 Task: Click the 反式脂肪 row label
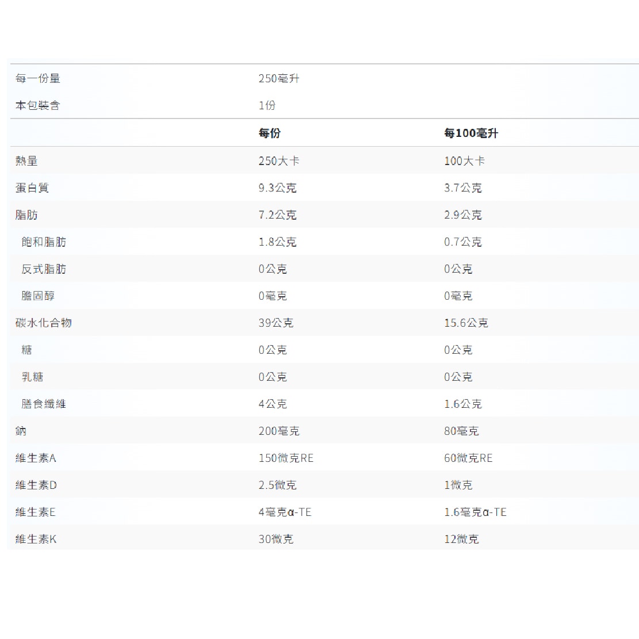pyautogui.click(x=44, y=269)
